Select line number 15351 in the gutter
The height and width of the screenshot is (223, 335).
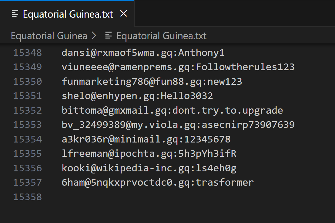pyautogui.click(x=28, y=96)
